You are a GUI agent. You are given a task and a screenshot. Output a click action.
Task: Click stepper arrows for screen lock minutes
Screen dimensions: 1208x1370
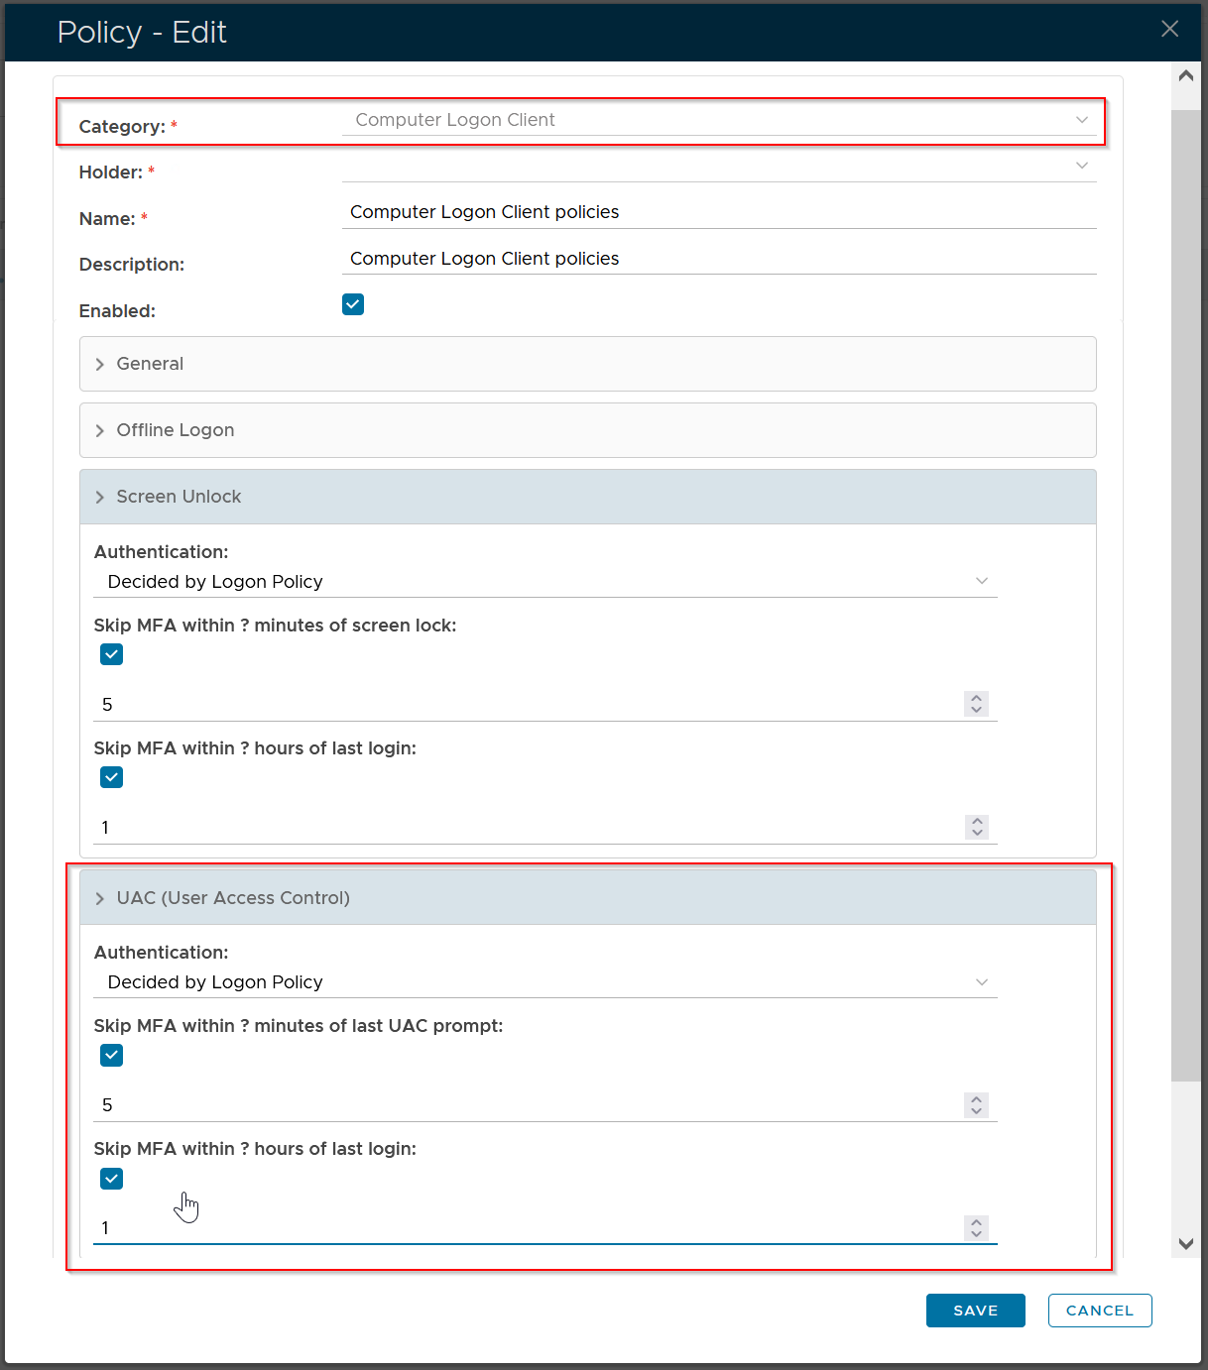click(x=977, y=704)
